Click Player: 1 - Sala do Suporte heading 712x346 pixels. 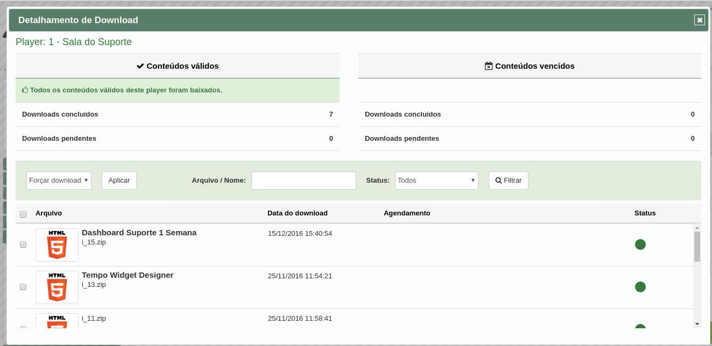click(x=74, y=42)
